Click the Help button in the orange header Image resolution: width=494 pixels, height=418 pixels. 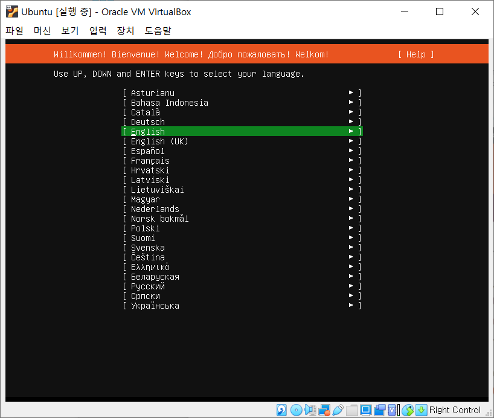click(x=416, y=54)
